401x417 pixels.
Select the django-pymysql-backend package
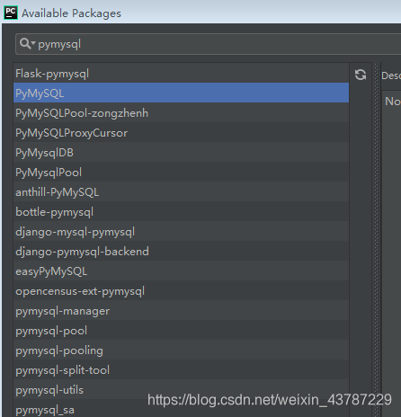tap(181, 251)
